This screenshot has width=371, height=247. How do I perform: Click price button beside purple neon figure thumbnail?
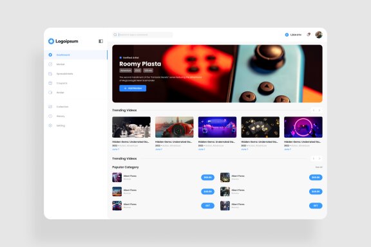click(x=208, y=178)
